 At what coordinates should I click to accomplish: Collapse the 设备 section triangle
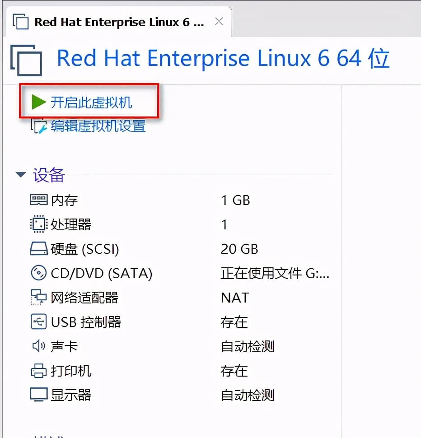(21, 175)
